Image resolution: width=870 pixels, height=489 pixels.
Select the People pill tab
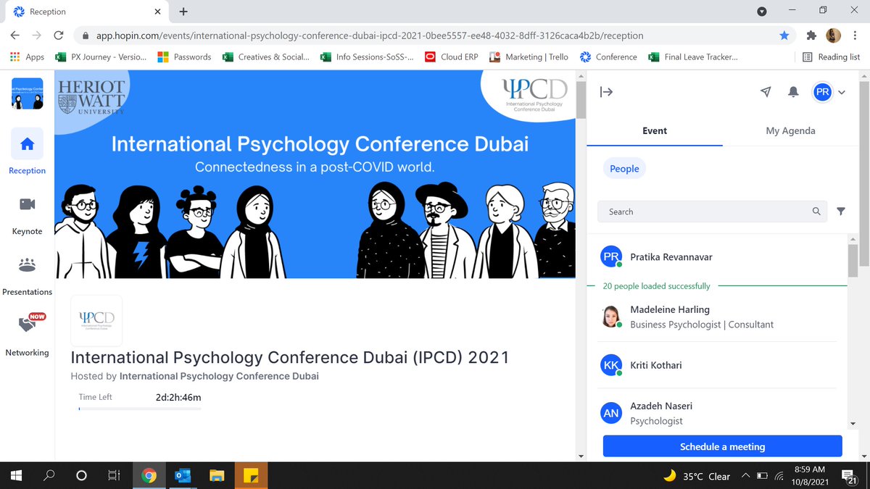point(624,169)
